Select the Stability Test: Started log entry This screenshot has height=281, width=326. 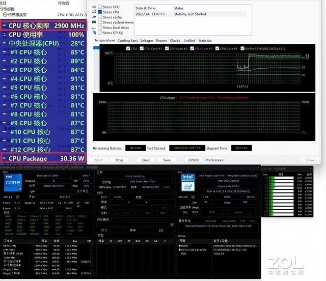[x=190, y=14]
